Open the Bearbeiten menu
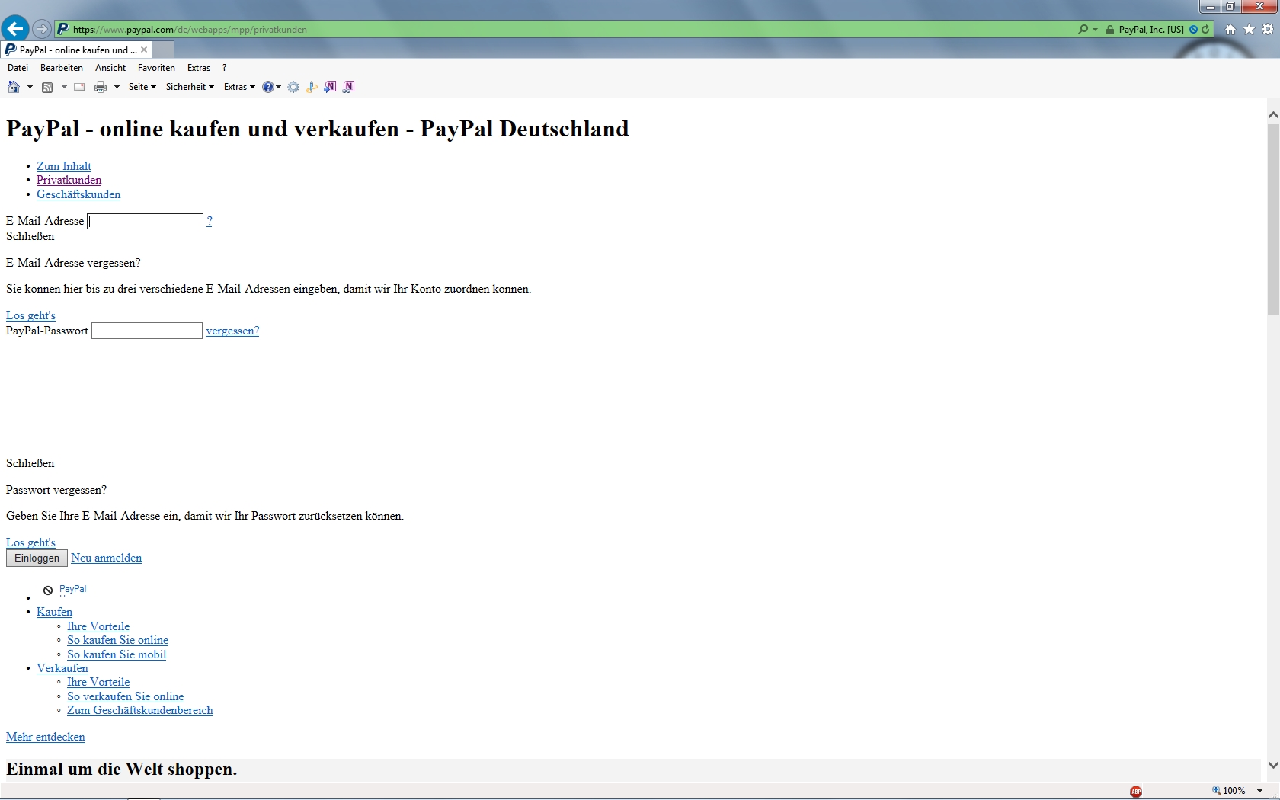Image resolution: width=1280 pixels, height=800 pixels. 62,68
